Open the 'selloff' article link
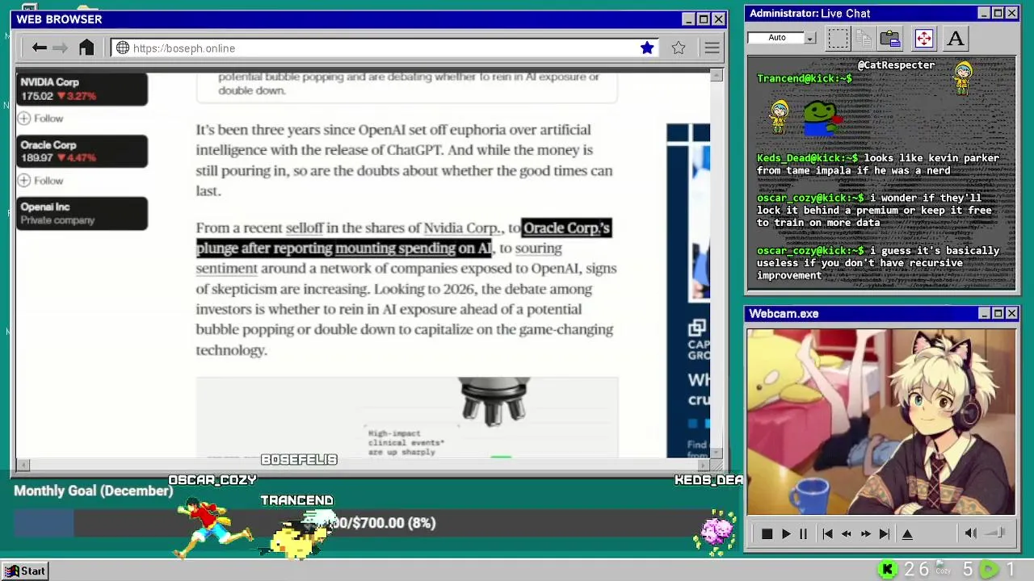 (304, 228)
